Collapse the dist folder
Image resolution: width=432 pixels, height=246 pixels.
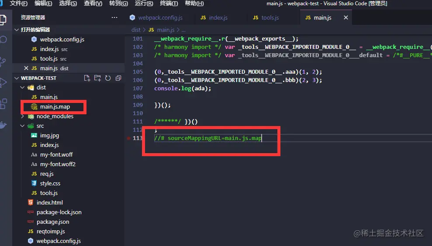[x=23, y=88]
